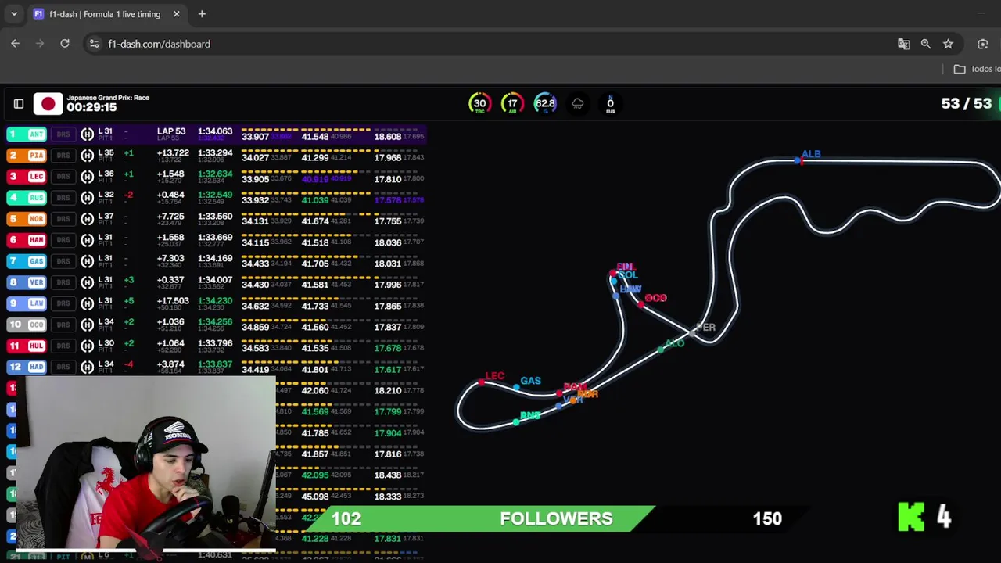Click the hard tyre icon in RUS row
1001x563 pixels.
87,198
